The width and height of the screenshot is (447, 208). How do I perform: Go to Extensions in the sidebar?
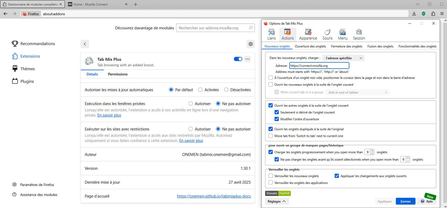click(26, 56)
